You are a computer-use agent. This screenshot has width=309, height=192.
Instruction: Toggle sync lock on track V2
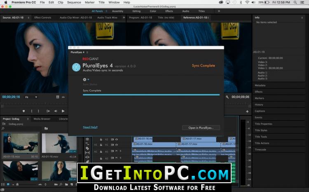point(112,139)
